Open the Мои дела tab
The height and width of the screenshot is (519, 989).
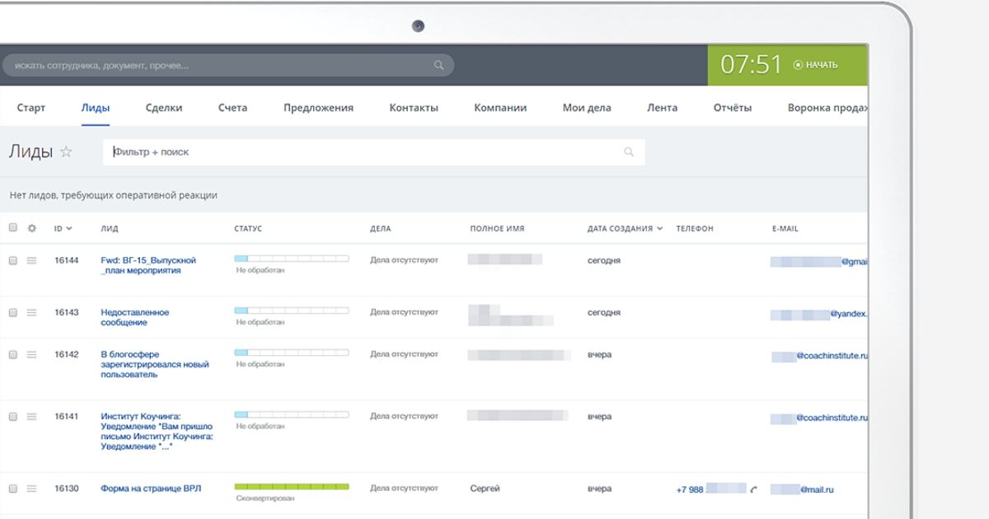587,108
